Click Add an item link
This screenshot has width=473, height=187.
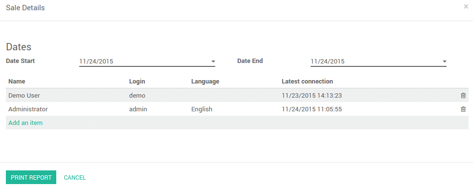(x=25, y=123)
